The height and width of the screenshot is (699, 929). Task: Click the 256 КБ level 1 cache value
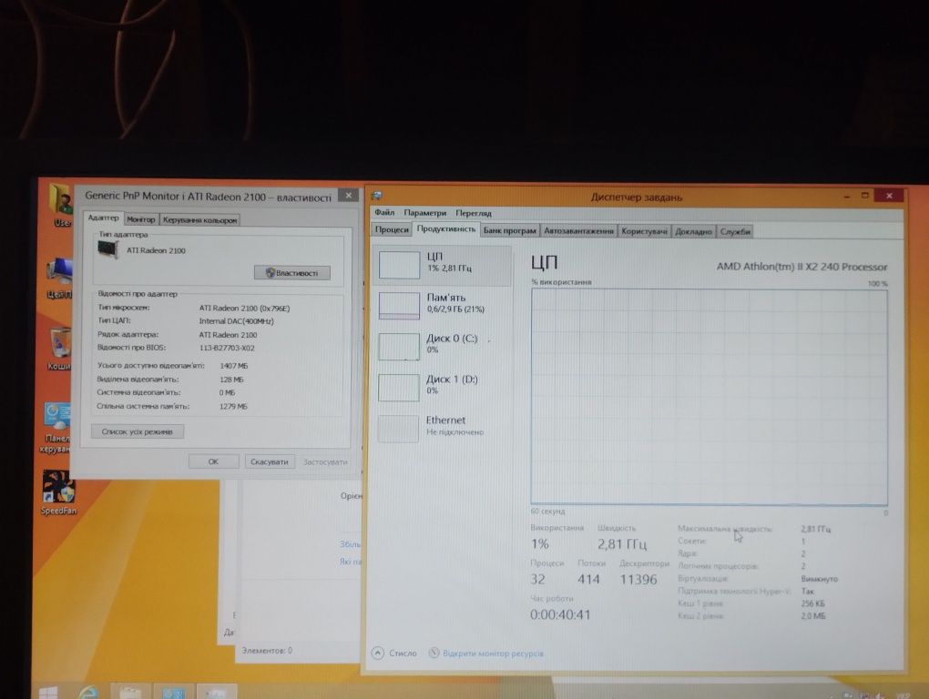tap(812, 603)
